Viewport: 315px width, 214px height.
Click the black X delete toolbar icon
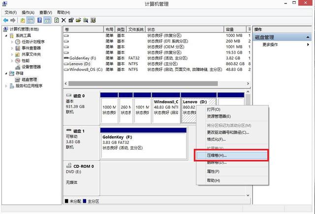pyautogui.click(x=63, y=20)
